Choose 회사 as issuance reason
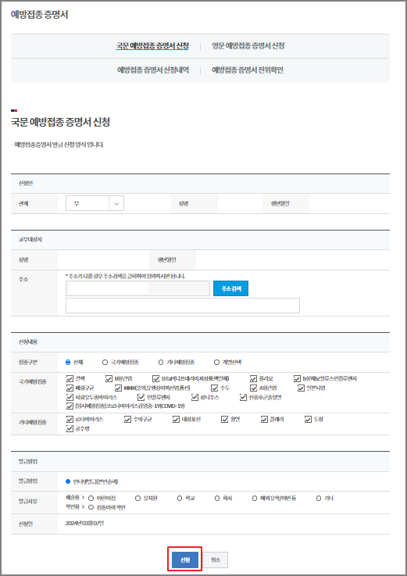Viewport: 407px width, 576px height. [217, 499]
